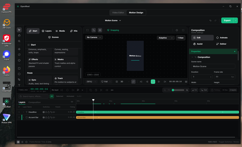Go to next keyframe in timeline toolbar
Viewport: 242px width, 147px height.
coord(73,90)
